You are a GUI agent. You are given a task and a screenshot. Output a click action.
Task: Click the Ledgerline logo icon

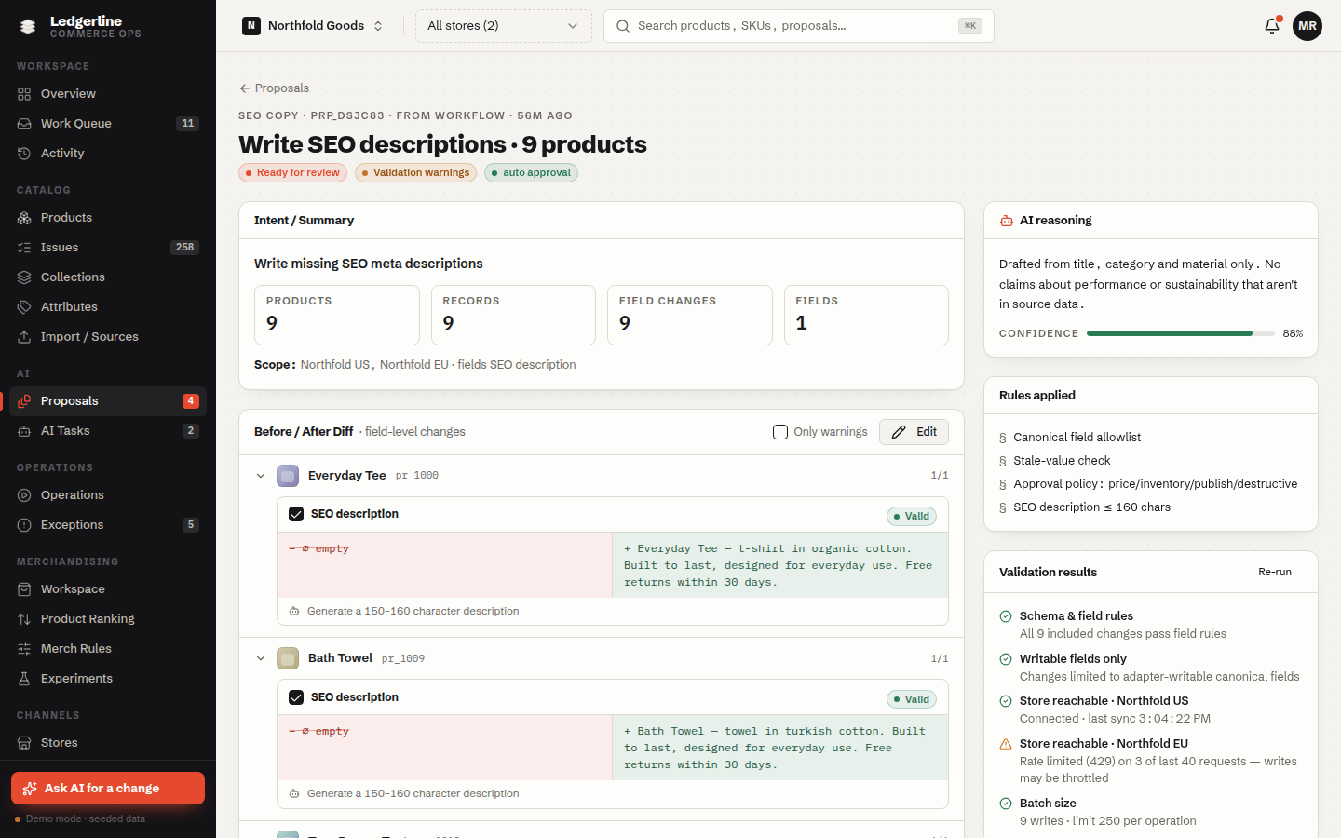click(28, 27)
